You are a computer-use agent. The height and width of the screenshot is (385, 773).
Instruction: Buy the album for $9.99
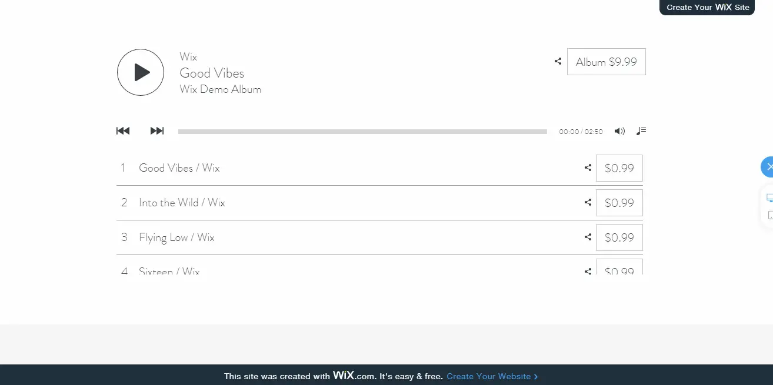(607, 62)
